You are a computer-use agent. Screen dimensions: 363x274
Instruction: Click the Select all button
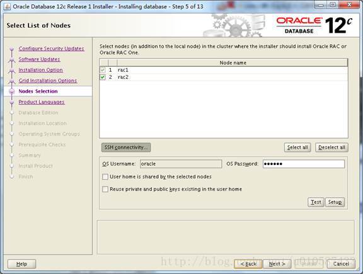pos(297,147)
